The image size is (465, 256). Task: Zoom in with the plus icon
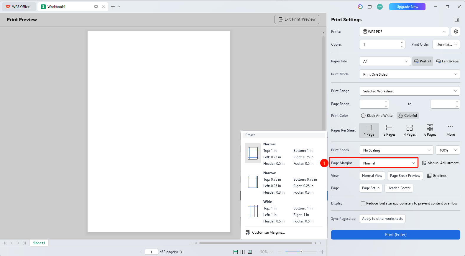click(x=323, y=252)
